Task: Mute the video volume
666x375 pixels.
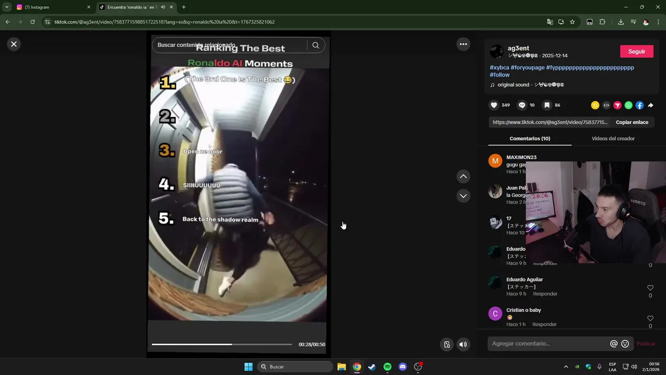Action: [x=463, y=344]
